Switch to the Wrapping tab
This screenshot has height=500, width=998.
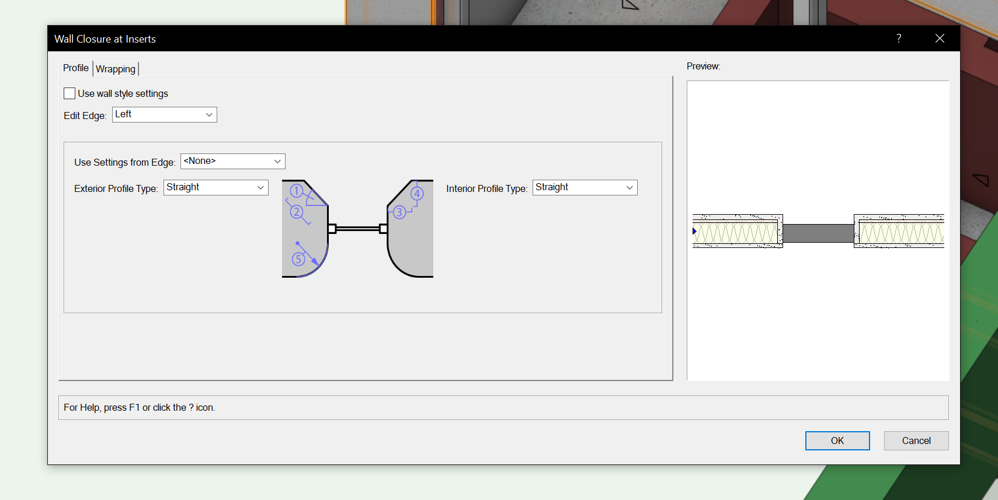point(116,69)
